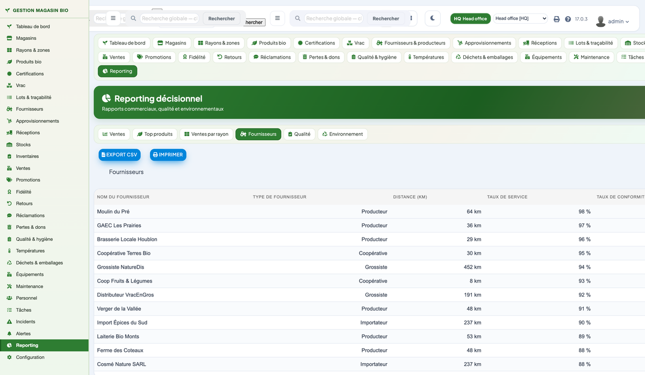The height and width of the screenshot is (375, 645).
Task: Click the Import Épices du Sud supplier name
Action: click(x=122, y=323)
